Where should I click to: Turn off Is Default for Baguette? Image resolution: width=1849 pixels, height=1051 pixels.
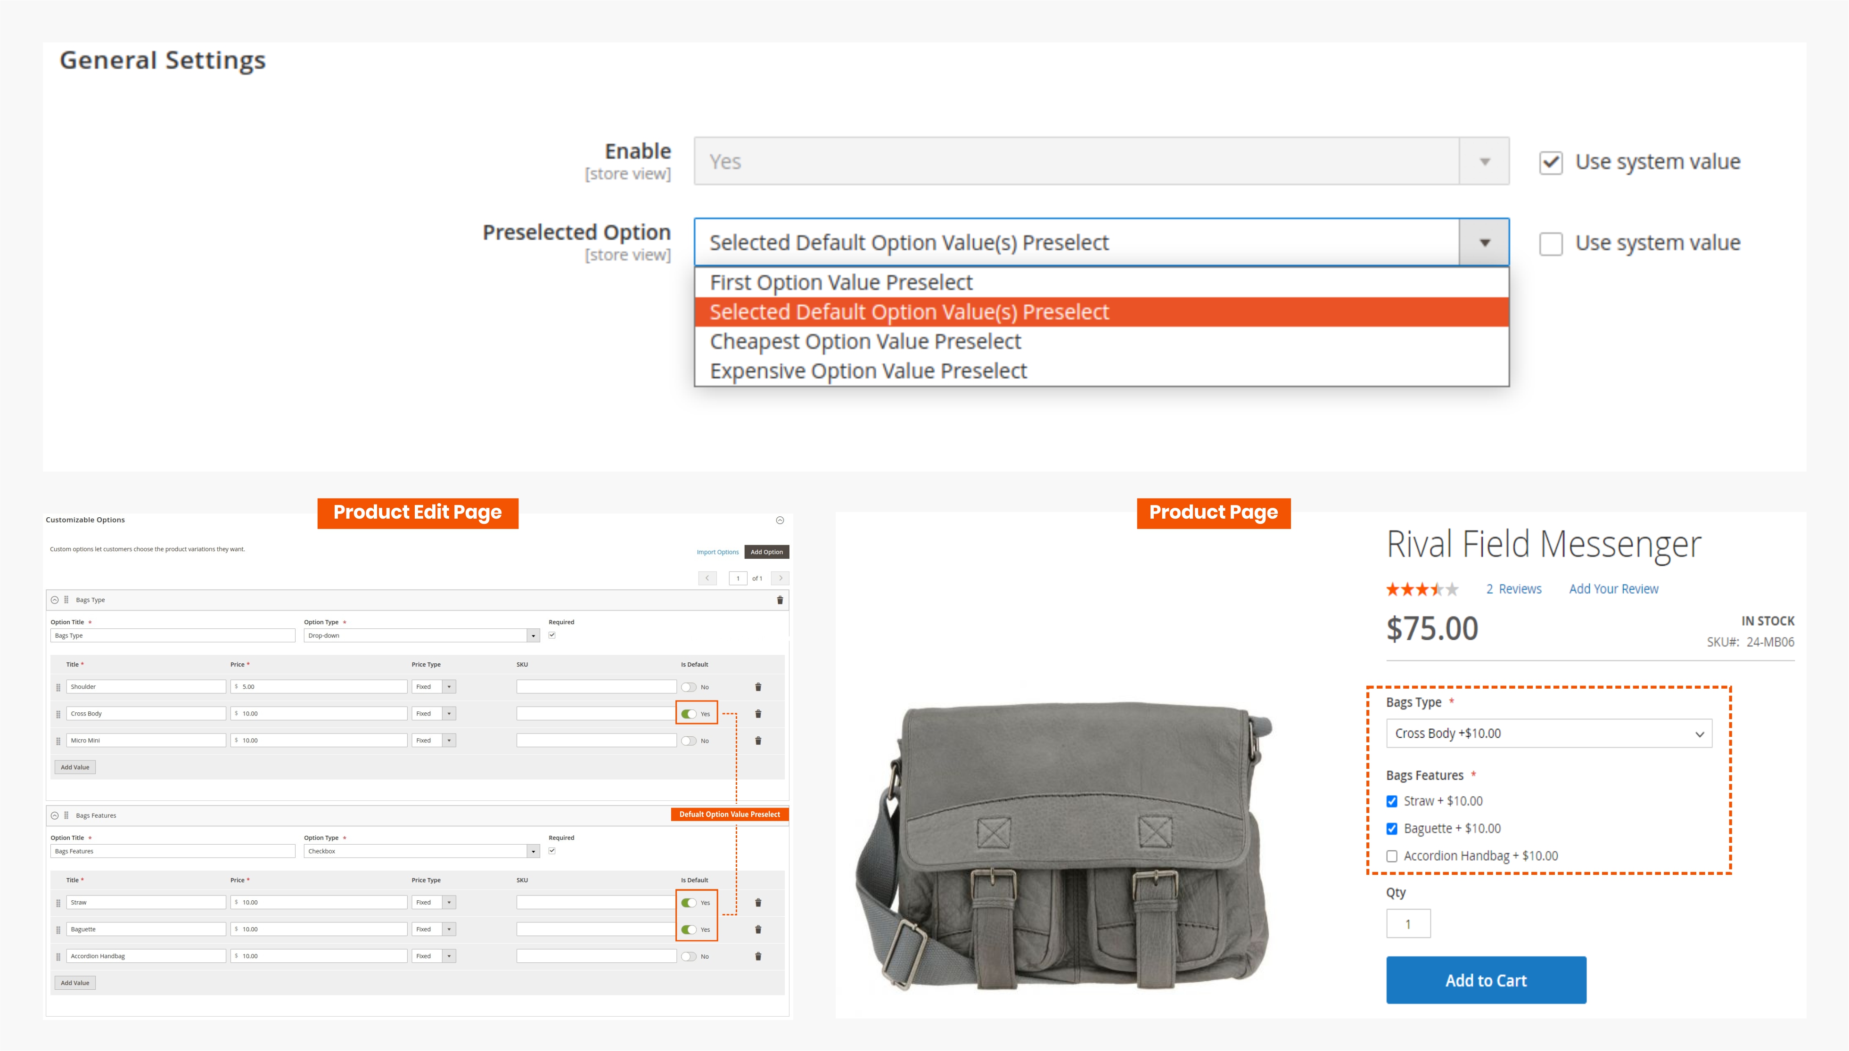[x=689, y=930]
